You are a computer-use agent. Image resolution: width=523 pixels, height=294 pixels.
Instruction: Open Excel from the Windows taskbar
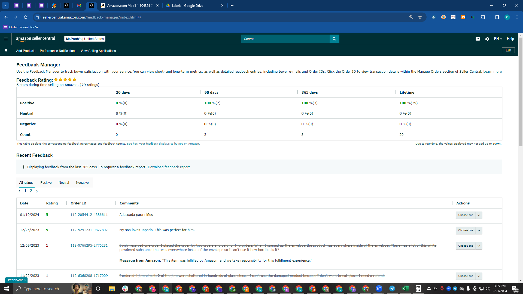click(405, 289)
